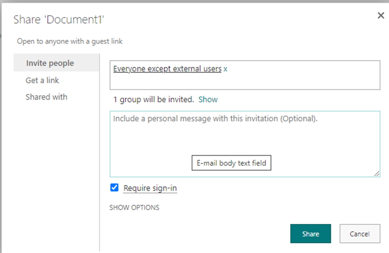The width and height of the screenshot is (389, 253).
Task: Cancel the sharing dialog
Action: 359,234
